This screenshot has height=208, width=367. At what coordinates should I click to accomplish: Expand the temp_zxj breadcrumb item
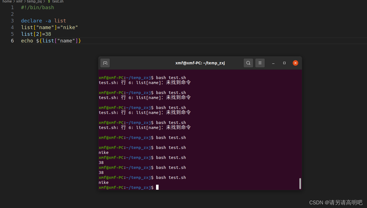(34, 1)
